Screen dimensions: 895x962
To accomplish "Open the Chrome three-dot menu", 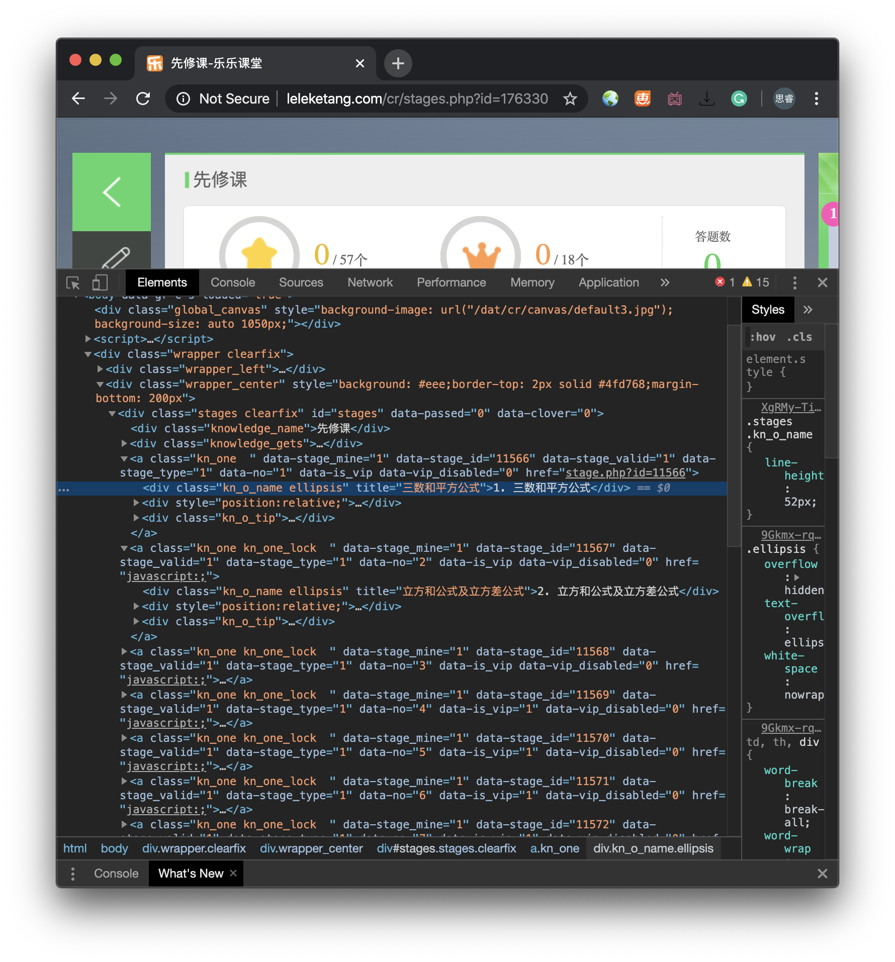I will 817,99.
